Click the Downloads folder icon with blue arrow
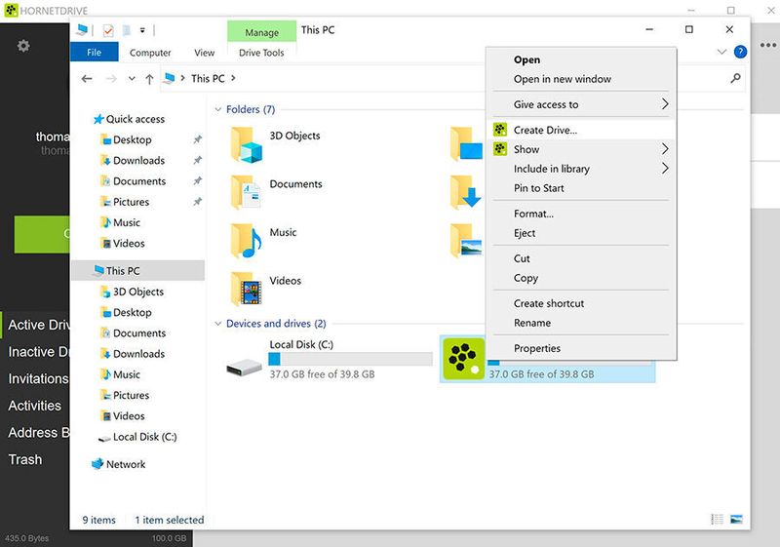This screenshot has width=780, height=547. pos(466,192)
